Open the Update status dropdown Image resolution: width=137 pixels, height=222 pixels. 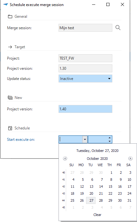85,79
